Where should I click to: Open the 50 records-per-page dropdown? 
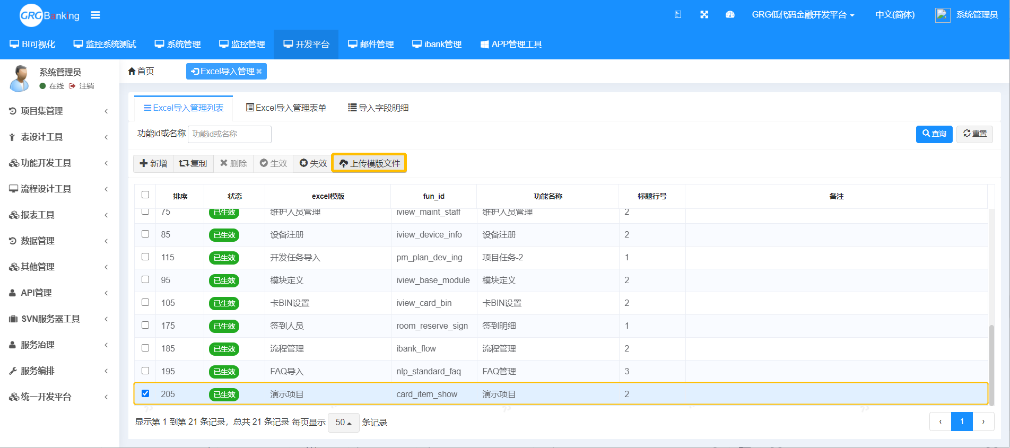(343, 423)
